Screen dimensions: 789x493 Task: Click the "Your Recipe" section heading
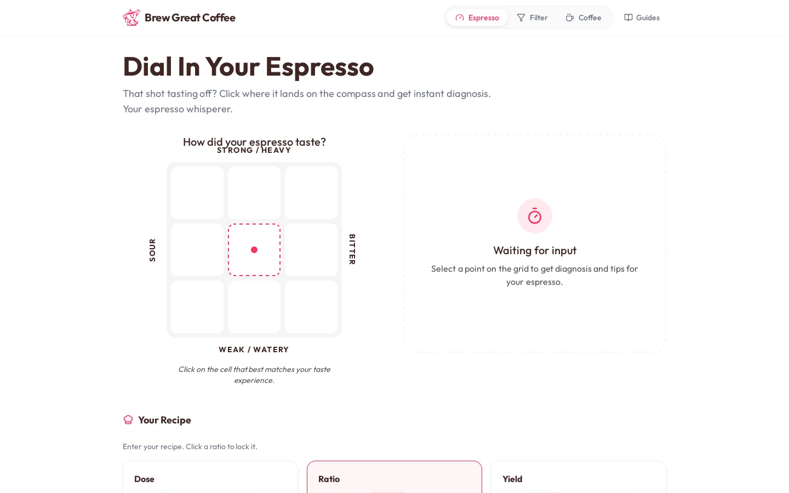point(164,420)
